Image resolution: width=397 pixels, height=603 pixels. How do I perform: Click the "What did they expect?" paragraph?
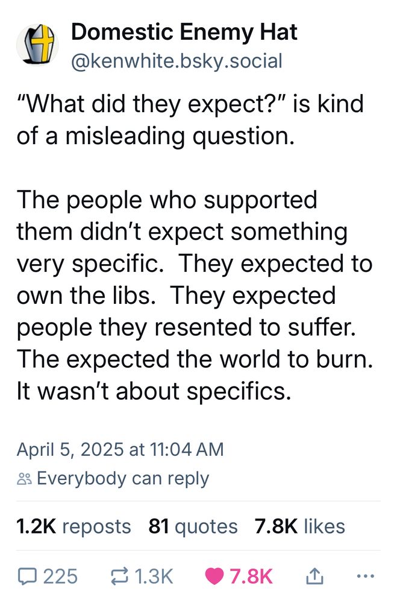click(x=190, y=120)
